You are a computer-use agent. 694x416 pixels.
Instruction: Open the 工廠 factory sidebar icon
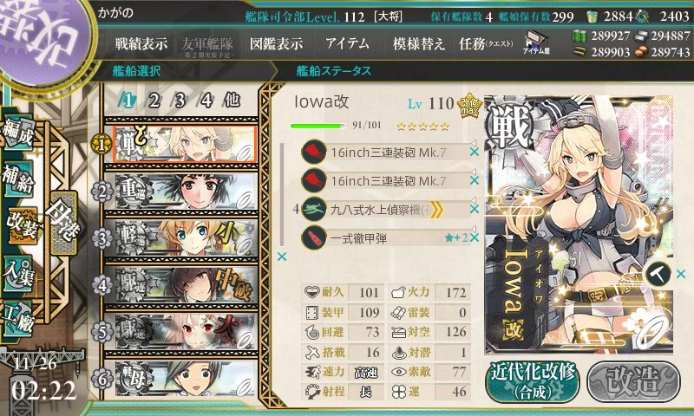19,319
